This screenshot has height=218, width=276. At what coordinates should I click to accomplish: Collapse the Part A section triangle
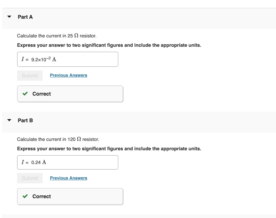tap(9, 17)
